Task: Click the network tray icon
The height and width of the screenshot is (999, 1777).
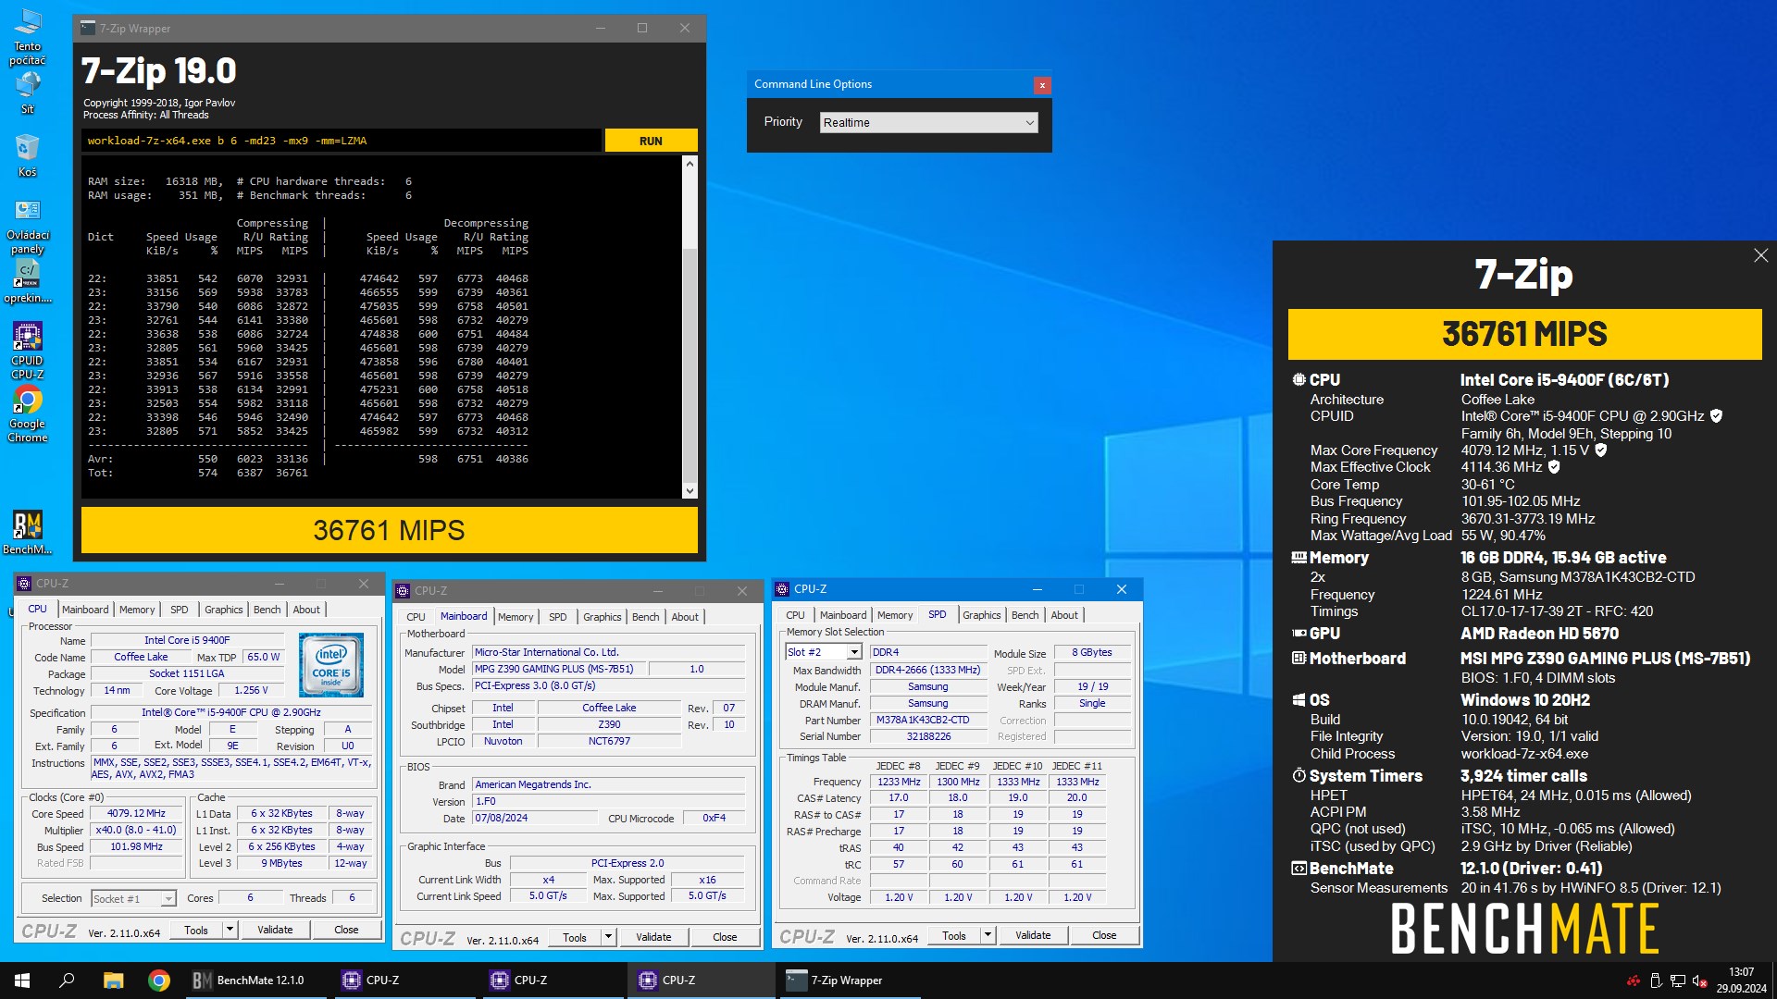Action: (x=1677, y=980)
